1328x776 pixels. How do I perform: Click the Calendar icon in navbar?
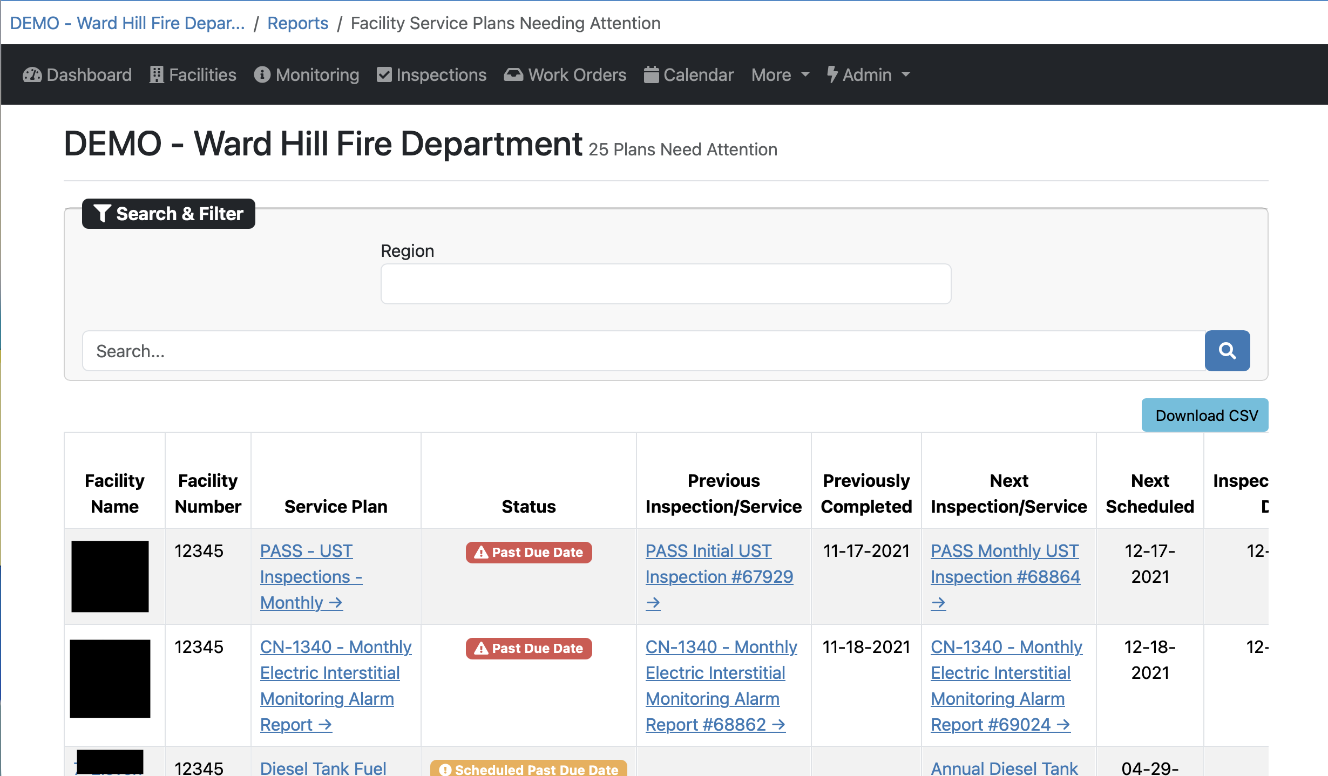(651, 74)
